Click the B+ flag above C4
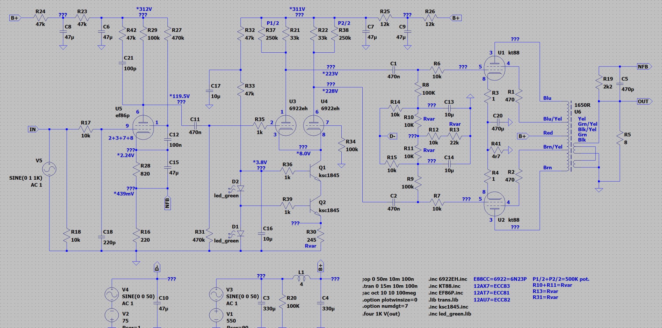The width and height of the screenshot is (662, 328). (320, 266)
